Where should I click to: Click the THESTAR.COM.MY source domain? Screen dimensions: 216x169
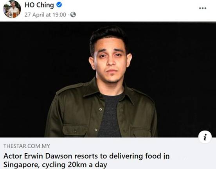point(27,146)
